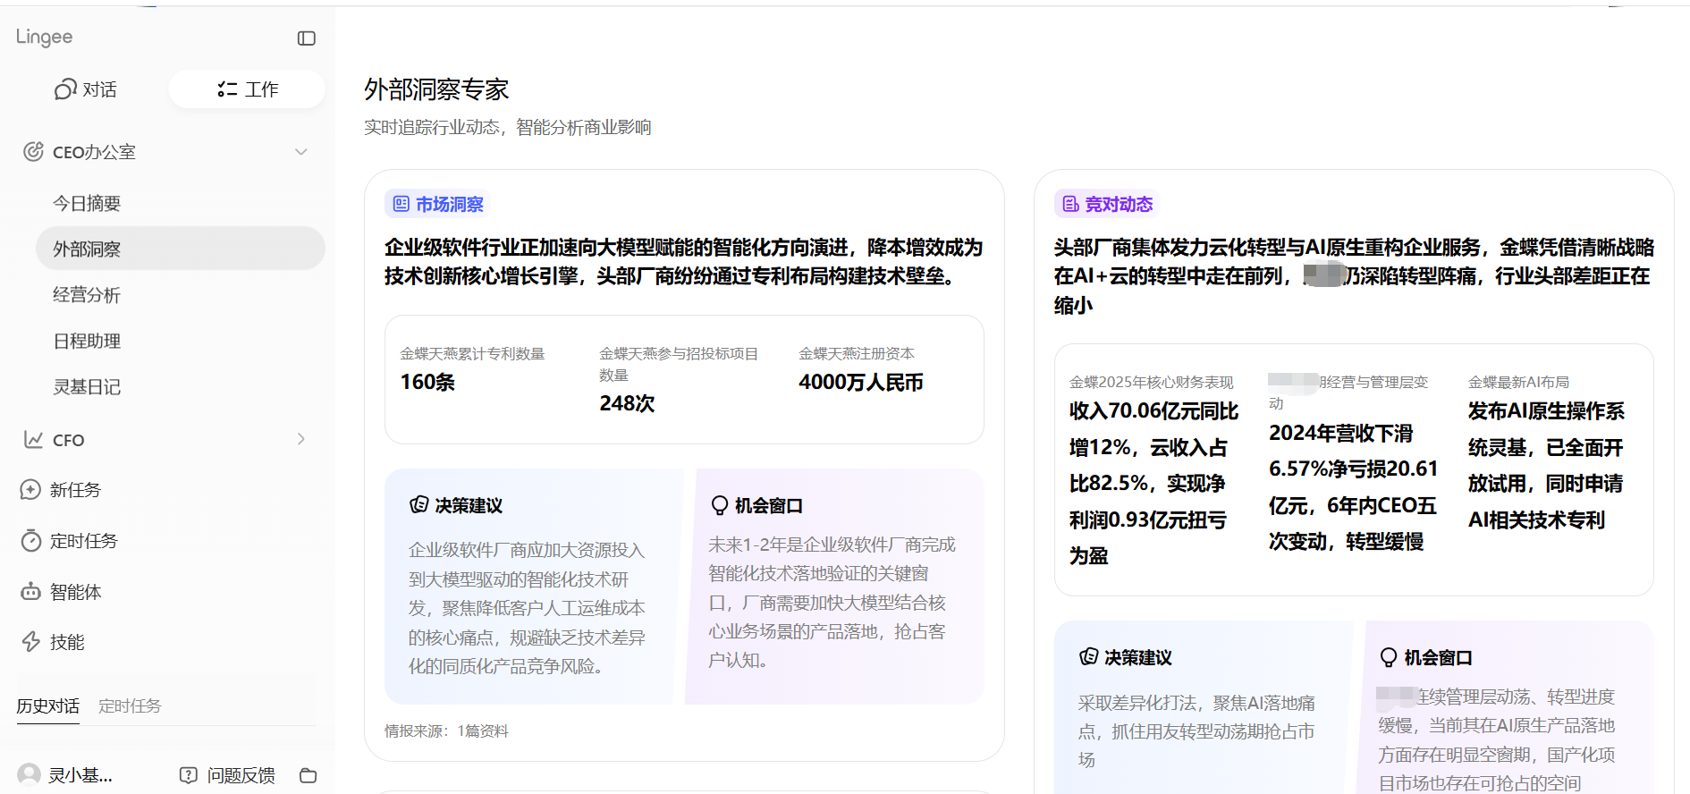
Task: Click 情报来源：1篇资料 source link
Action: click(x=446, y=731)
